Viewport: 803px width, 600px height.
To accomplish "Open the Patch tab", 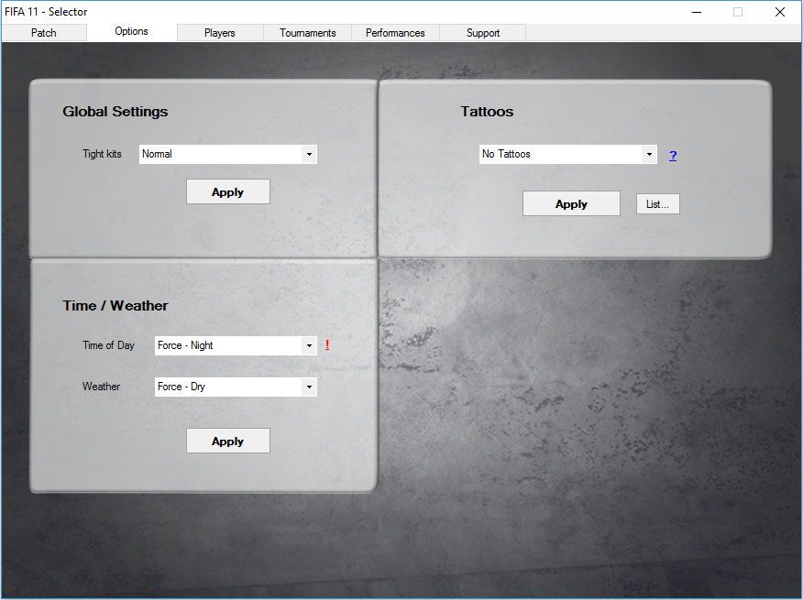I will pos(44,33).
